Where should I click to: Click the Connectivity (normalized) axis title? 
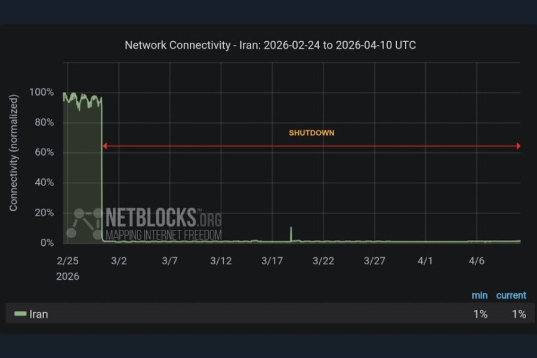point(13,153)
